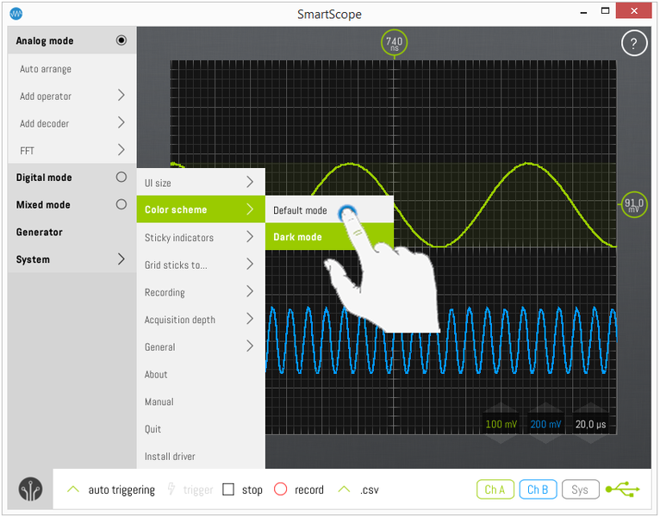Image resolution: width=660 pixels, height=517 pixels.
Task: Click the red record circle icon
Action: [280, 489]
